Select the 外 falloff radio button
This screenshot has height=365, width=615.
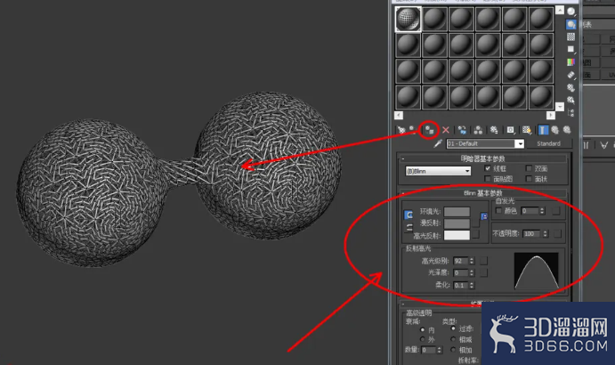[423, 339]
